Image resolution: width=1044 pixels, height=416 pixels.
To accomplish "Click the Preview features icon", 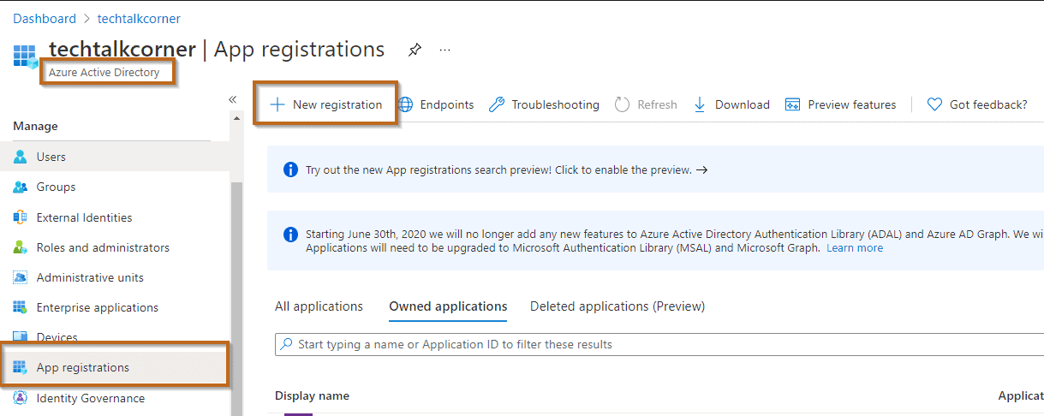I will click(793, 104).
